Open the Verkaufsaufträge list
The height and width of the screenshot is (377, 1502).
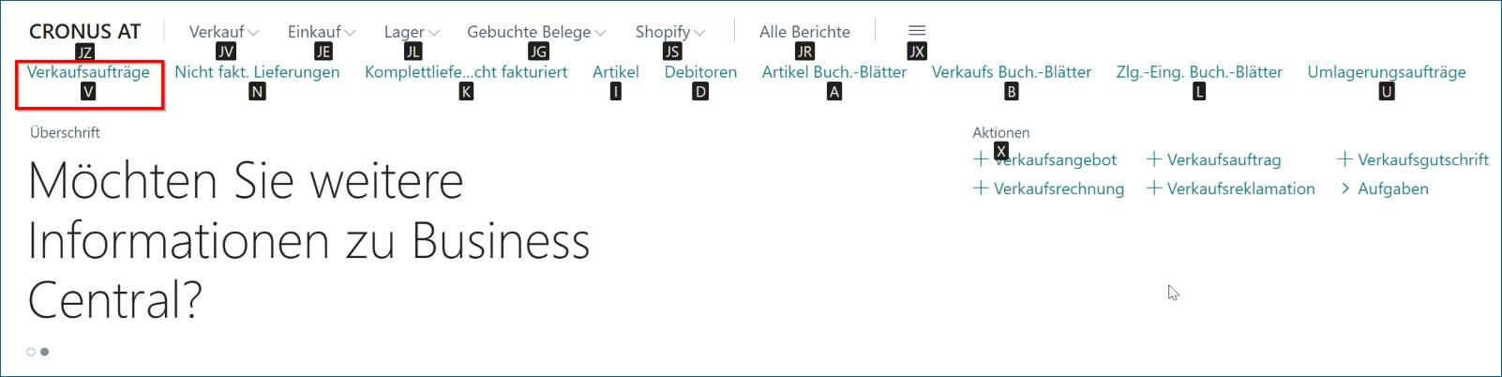(x=88, y=72)
